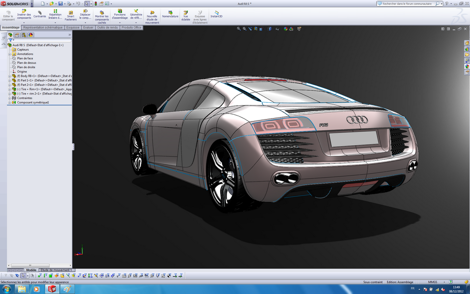Image resolution: width=470 pixels, height=294 pixels.
Task: Open the Smart Fasteners tool
Action: tap(70, 14)
